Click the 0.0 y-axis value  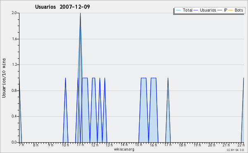(14, 142)
